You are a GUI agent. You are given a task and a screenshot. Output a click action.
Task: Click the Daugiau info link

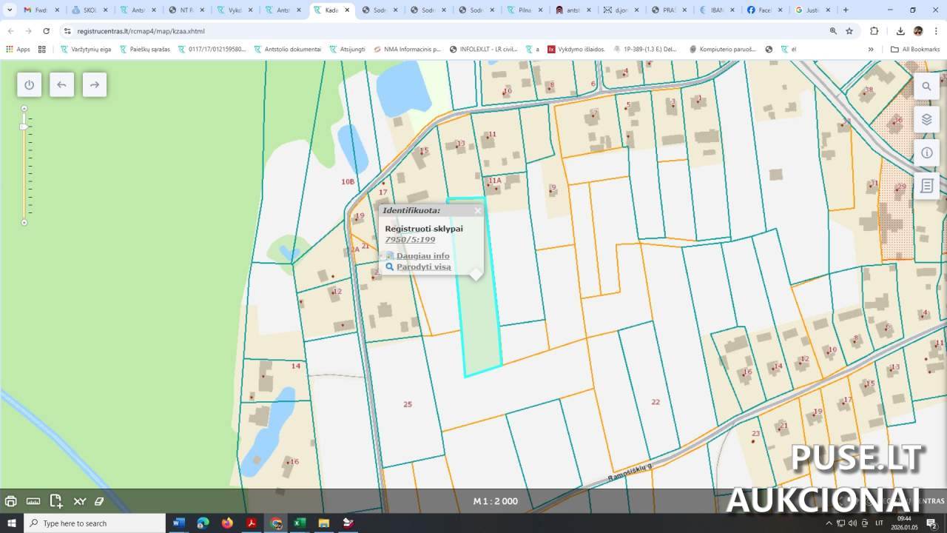422,256
